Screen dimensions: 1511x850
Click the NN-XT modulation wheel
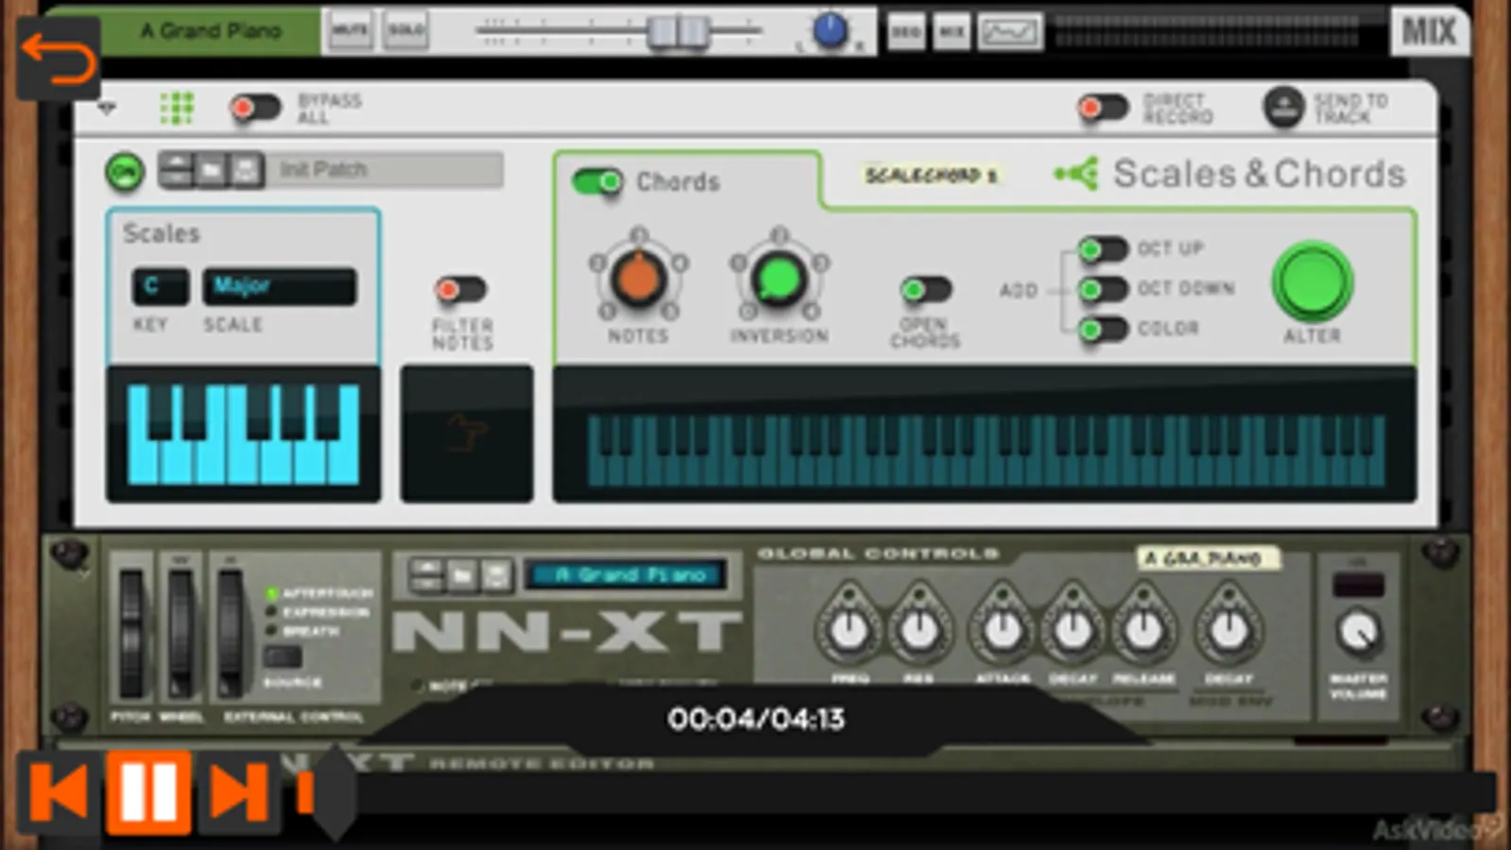click(180, 633)
